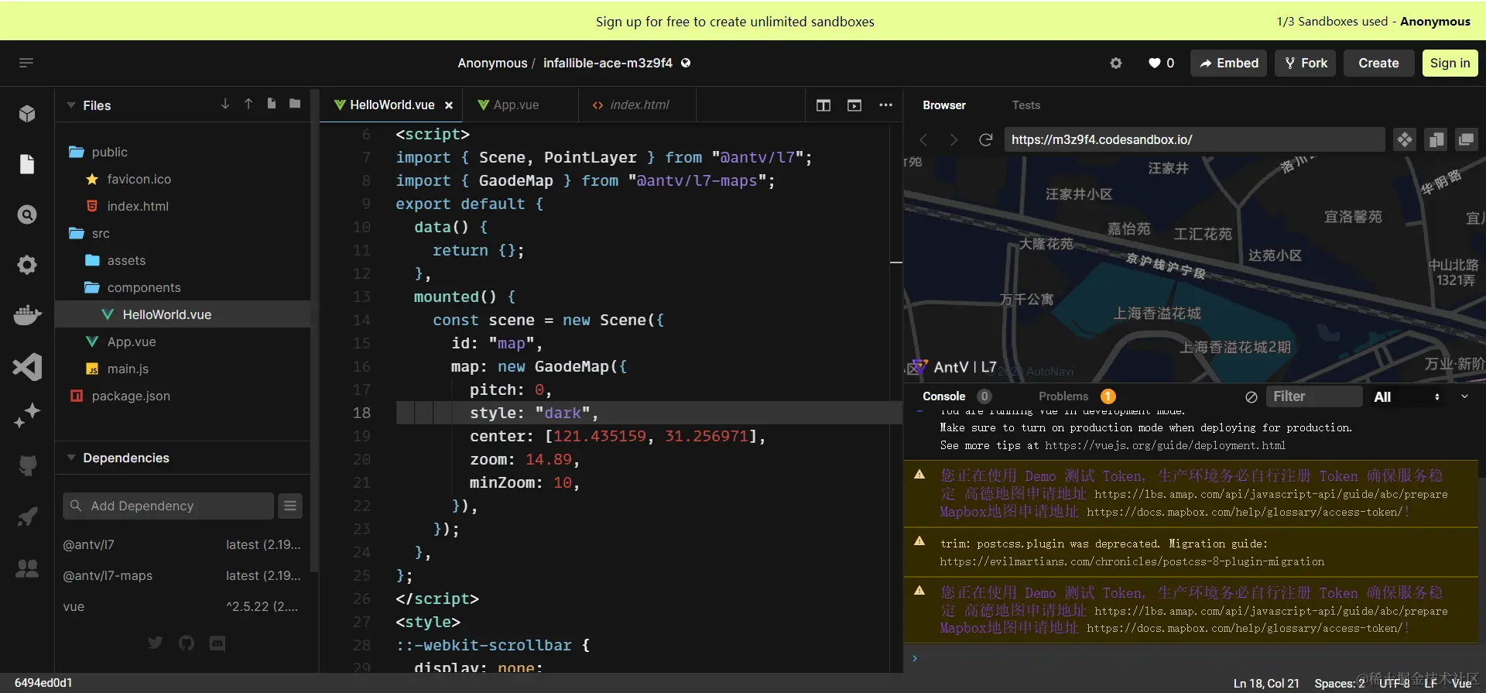Click the Spaces: 2 status bar entry
The image size is (1486, 693).
1340,683
